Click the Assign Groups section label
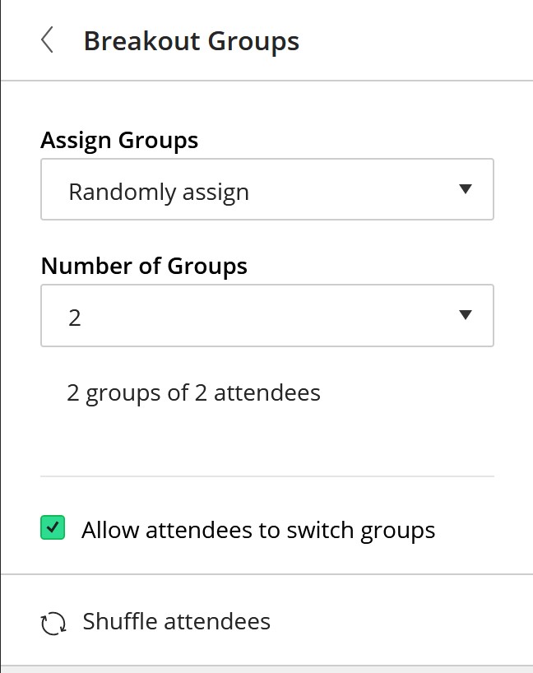 119,140
